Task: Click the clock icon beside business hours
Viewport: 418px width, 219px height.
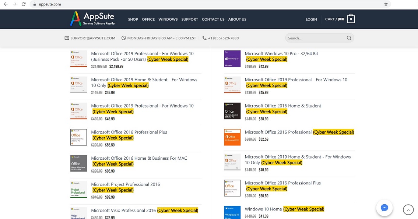Action: pyautogui.click(x=124, y=38)
